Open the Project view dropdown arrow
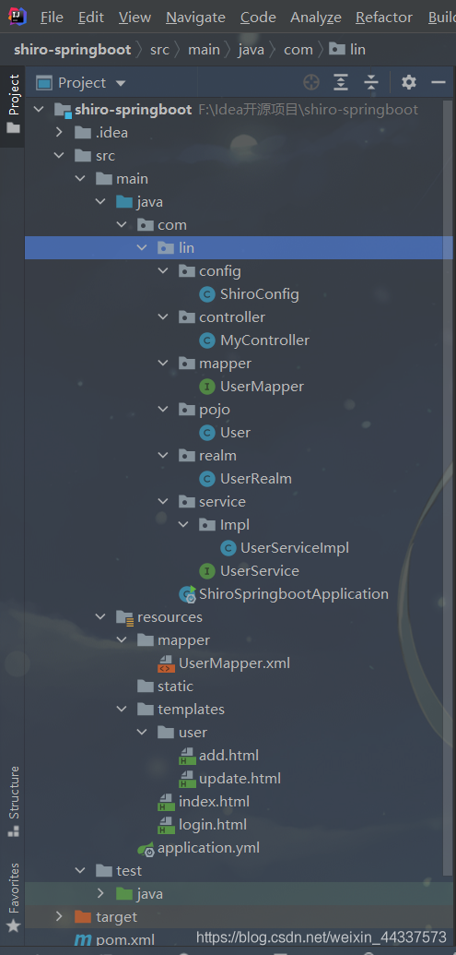This screenshot has height=955, width=456. (x=121, y=83)
